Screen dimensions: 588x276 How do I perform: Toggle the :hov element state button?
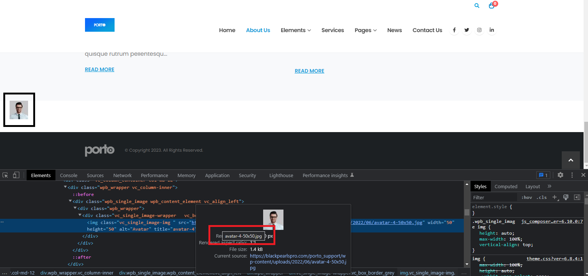pyautogui.click(x=527, y=197)
